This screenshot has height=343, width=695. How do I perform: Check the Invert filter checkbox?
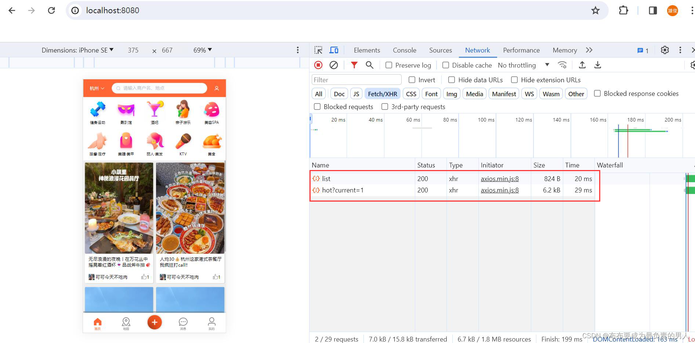(x=412, y=80)
